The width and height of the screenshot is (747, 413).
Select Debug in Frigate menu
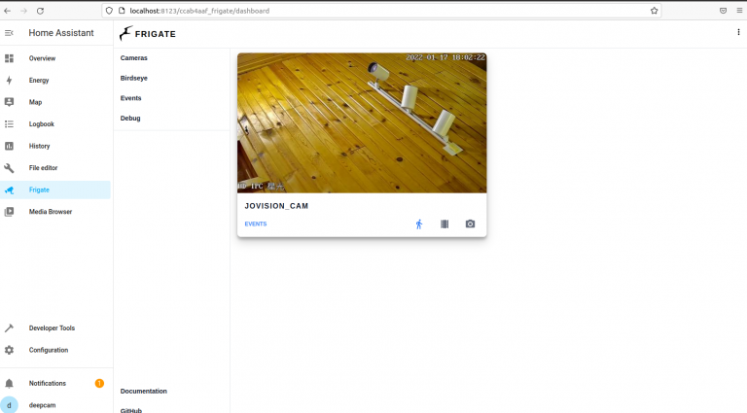(x=130, y=119)
